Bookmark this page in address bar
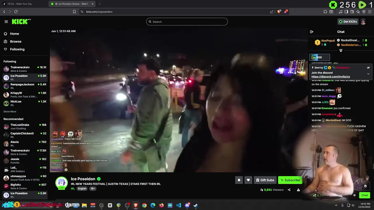 (x=74, y=12)
